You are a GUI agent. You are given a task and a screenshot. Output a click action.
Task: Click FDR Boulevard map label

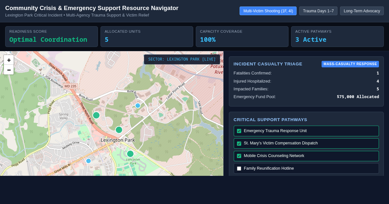click(54, 82)
